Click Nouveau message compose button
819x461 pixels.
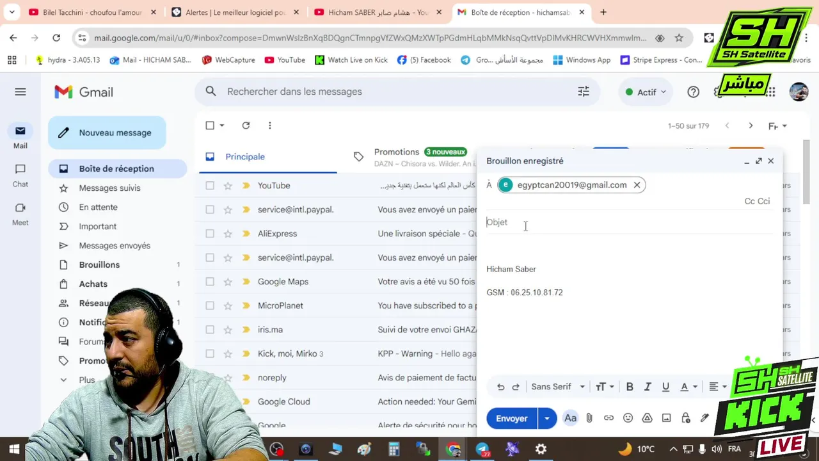point(107,133)
